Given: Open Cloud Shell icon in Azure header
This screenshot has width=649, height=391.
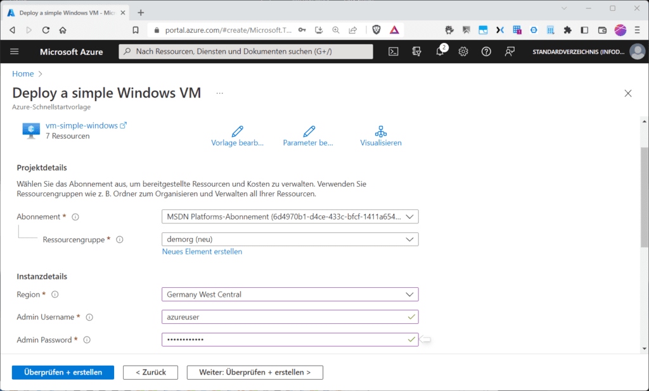Looking at the screenshot, I should click(x=393, y=52).
